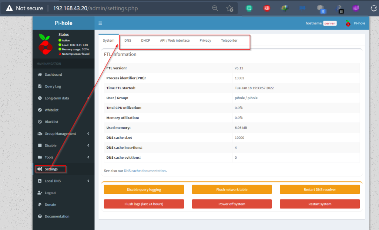Expand the Disable submenu arrow
This screenshot has height=230, width=379.
coord(88,145)
